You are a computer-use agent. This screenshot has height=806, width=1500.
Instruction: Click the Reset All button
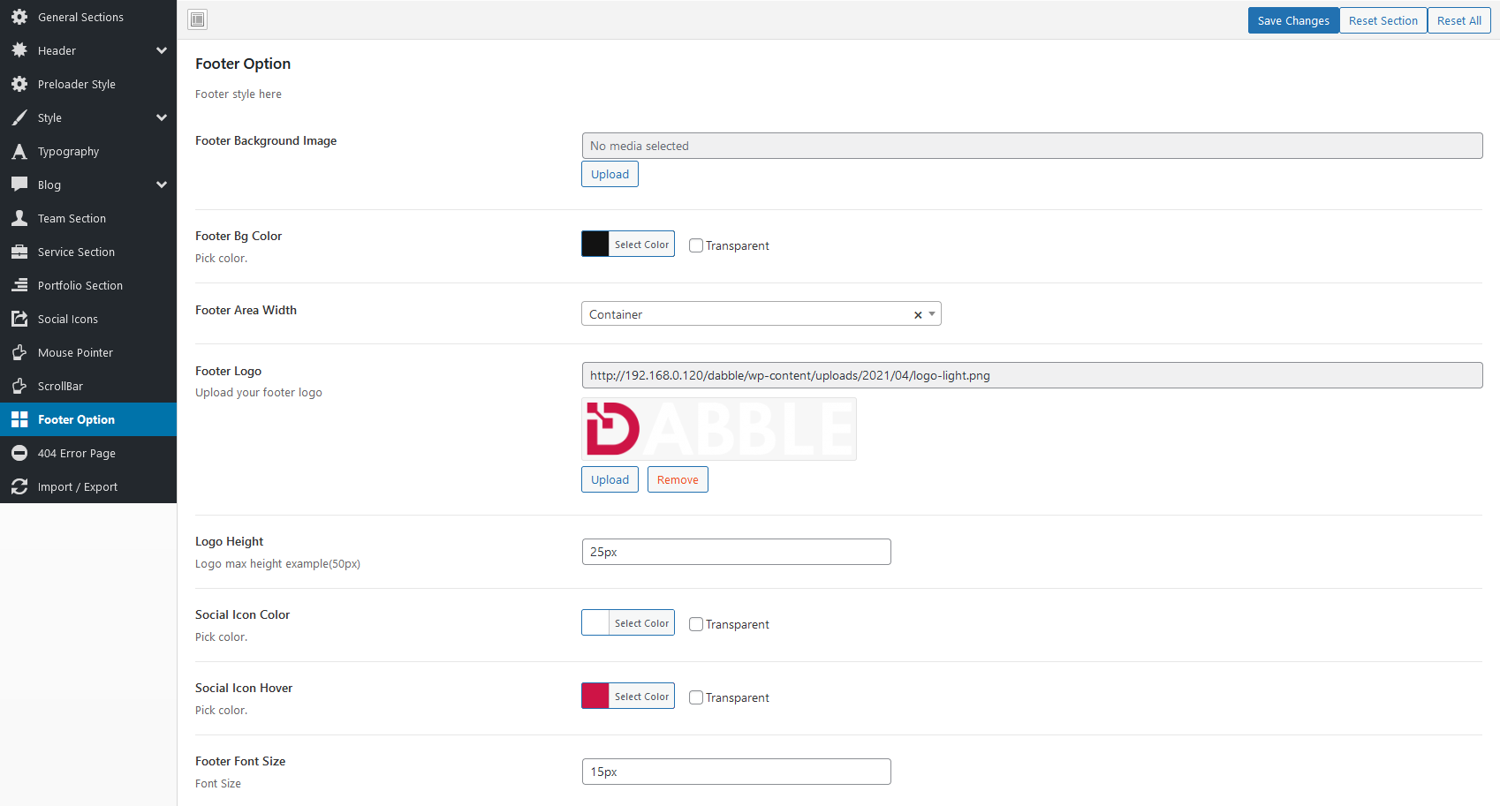[1459, 20]
